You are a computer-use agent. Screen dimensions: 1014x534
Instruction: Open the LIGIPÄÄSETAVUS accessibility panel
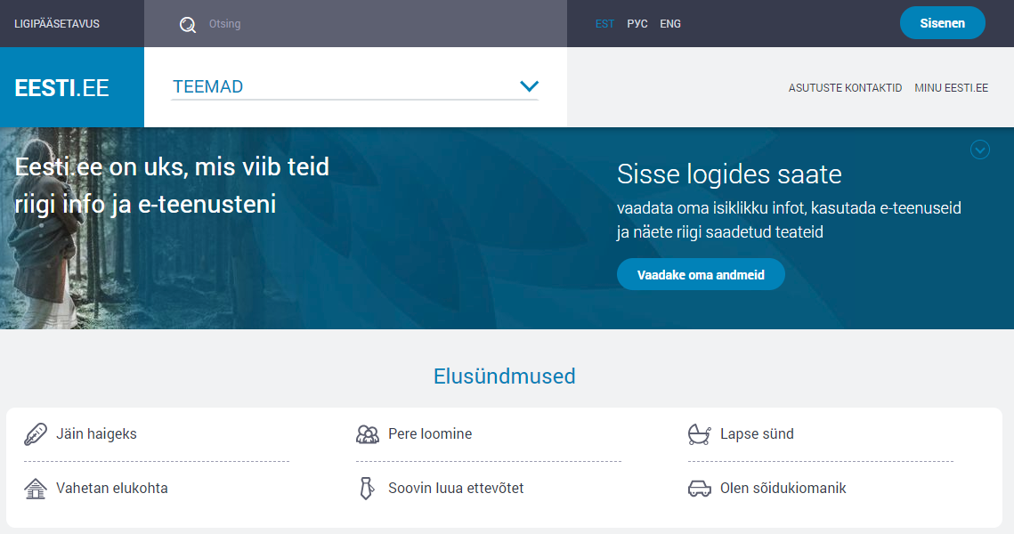(55, 24)
